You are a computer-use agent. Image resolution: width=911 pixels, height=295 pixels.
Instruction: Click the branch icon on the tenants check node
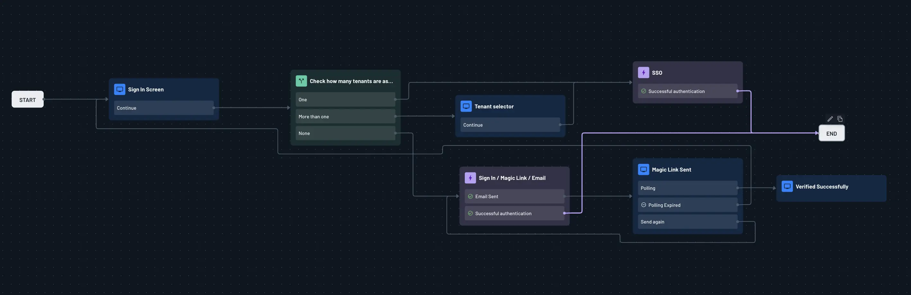(301, 81)
